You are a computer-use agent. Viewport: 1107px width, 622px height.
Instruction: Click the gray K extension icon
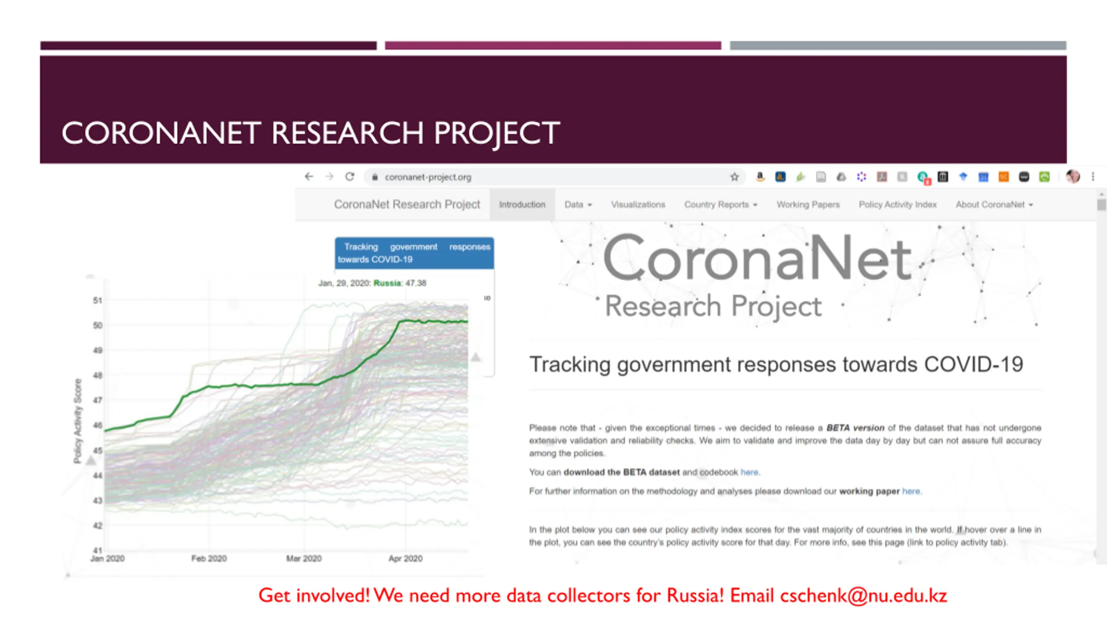pyautogui.click(x=902, y=177)
